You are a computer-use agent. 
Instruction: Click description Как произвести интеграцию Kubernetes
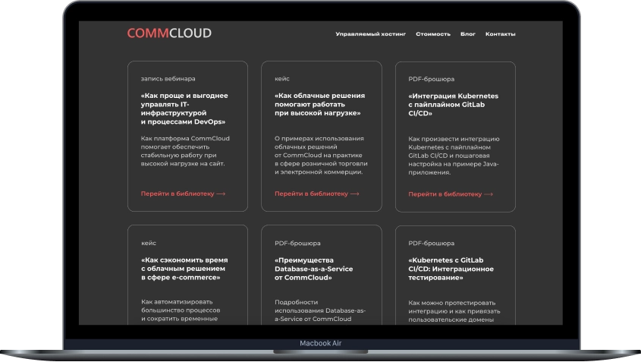click(454, 156)
